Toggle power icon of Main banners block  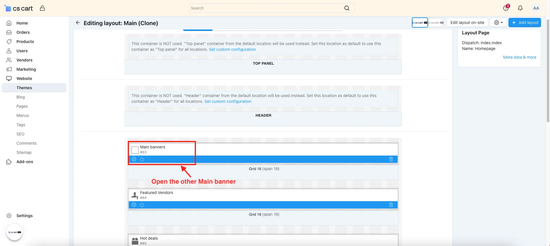[x=142, y=159]
